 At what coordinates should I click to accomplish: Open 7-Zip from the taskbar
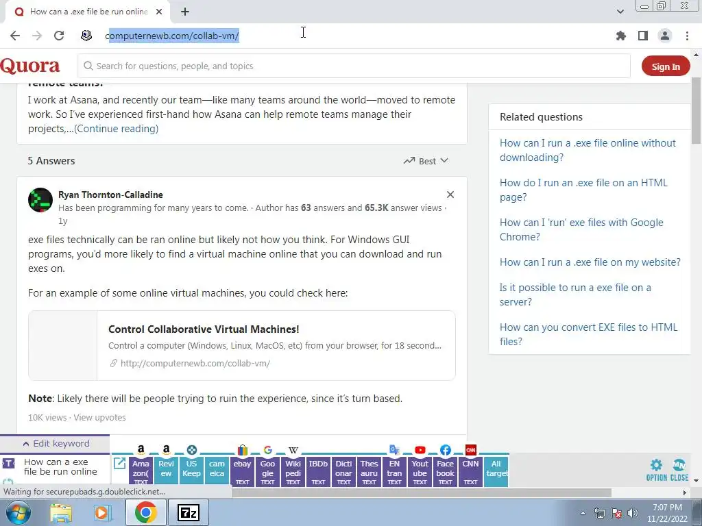coord(188,512)
